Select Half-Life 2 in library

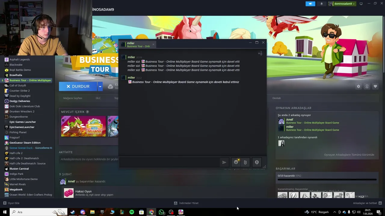[16, 153]
